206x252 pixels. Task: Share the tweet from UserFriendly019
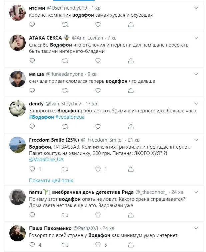pos(131,24)
